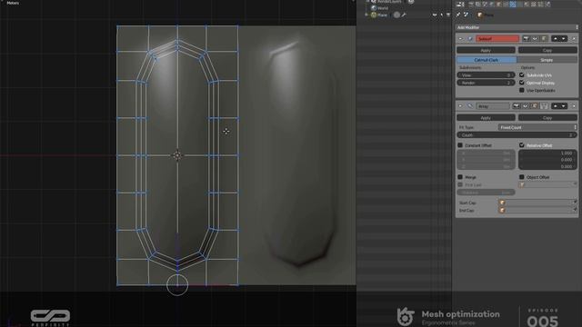Open the Material properties tab

coord(527,4)
